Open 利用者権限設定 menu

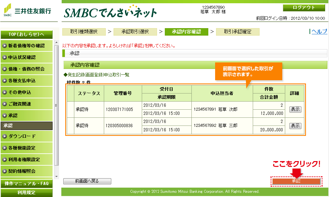pos(27,159)
